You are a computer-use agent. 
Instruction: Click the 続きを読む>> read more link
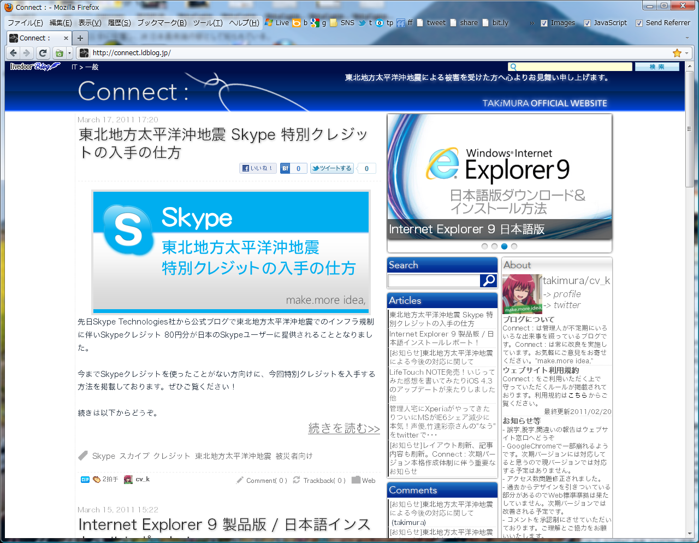tap(344, 428)
